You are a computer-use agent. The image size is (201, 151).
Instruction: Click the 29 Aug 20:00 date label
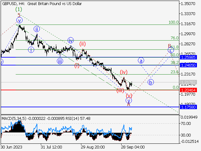[x=93, y=147]
